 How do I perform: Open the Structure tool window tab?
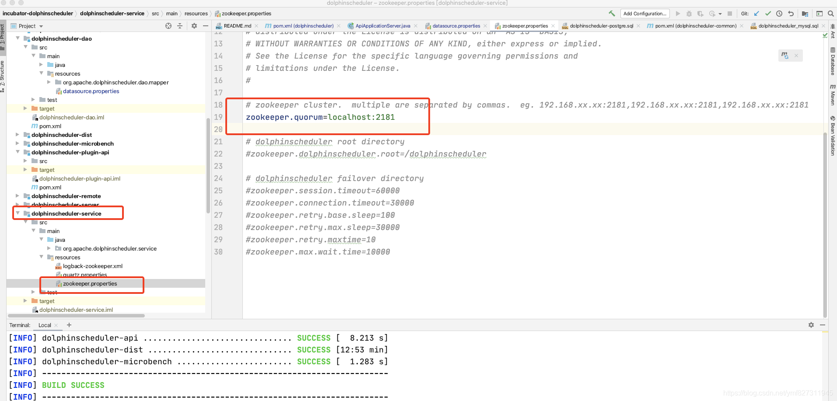3,77
